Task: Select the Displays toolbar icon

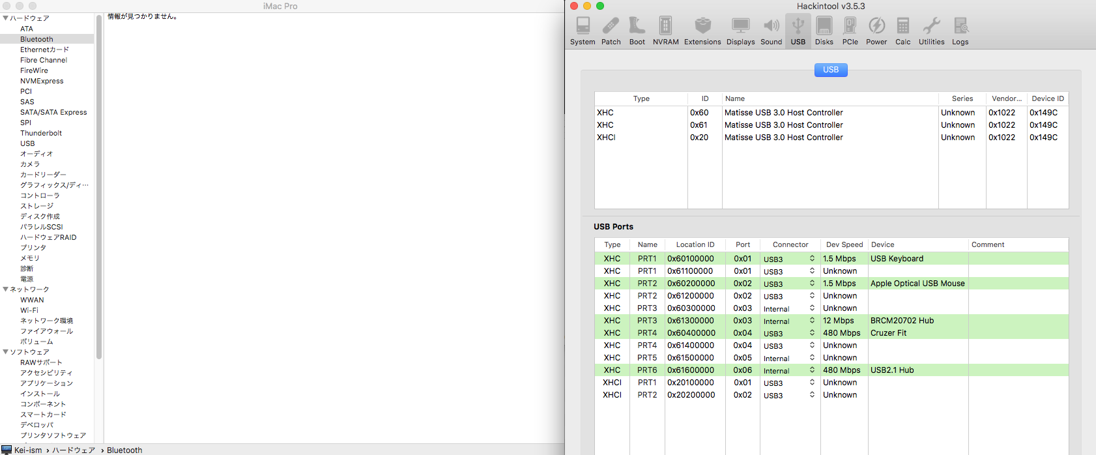Action: coord(740,31)
